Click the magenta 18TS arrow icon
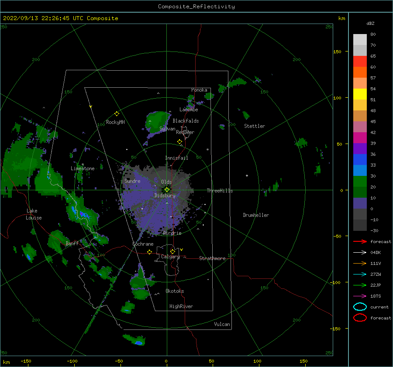The image size is (393, 367). tap(360, 296)
